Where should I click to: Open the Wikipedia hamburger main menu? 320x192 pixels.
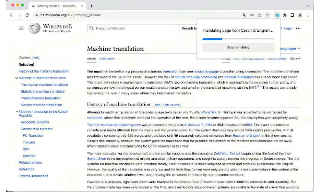point(21,28)
